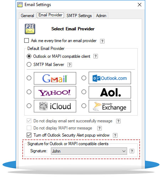Screen dimensions: 162x178
Task: Choose the Gmail radio button
Action: 29,78
